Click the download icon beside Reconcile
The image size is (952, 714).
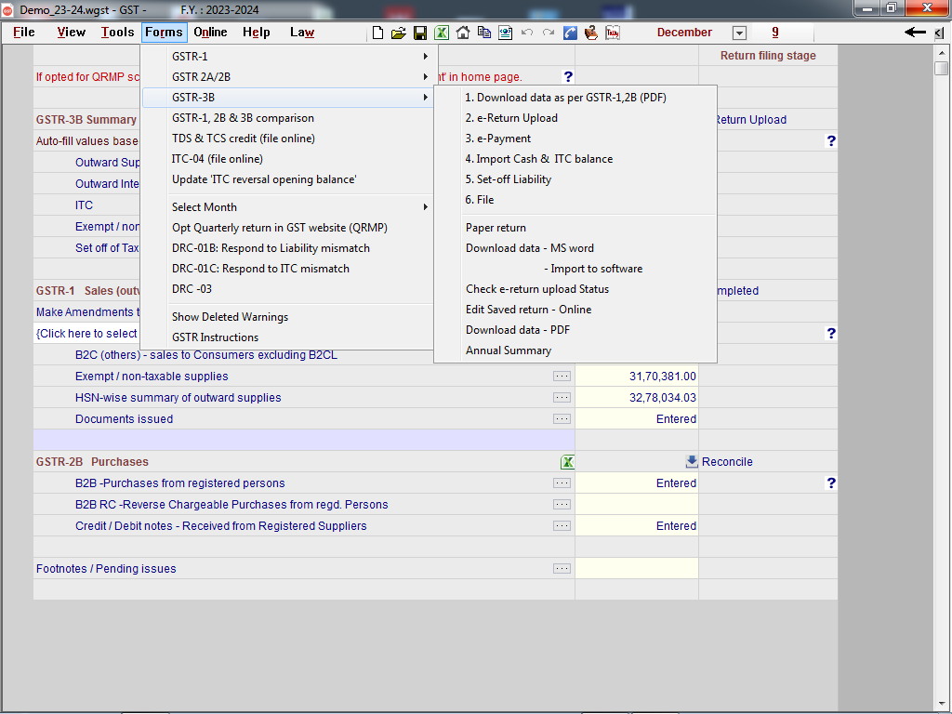[692, 462]
